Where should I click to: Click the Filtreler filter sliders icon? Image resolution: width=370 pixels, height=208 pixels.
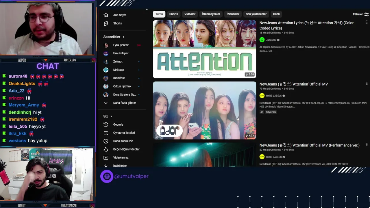pos(366,14)
